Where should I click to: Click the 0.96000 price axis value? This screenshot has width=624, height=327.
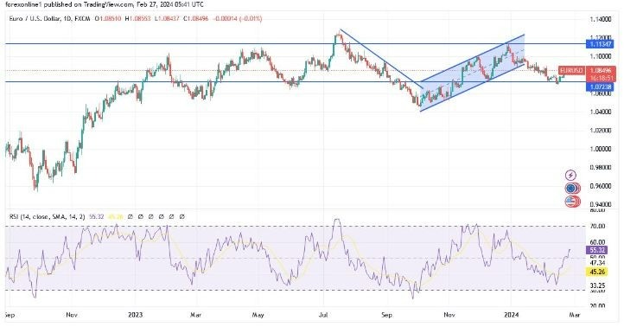(x=600, y=186)
